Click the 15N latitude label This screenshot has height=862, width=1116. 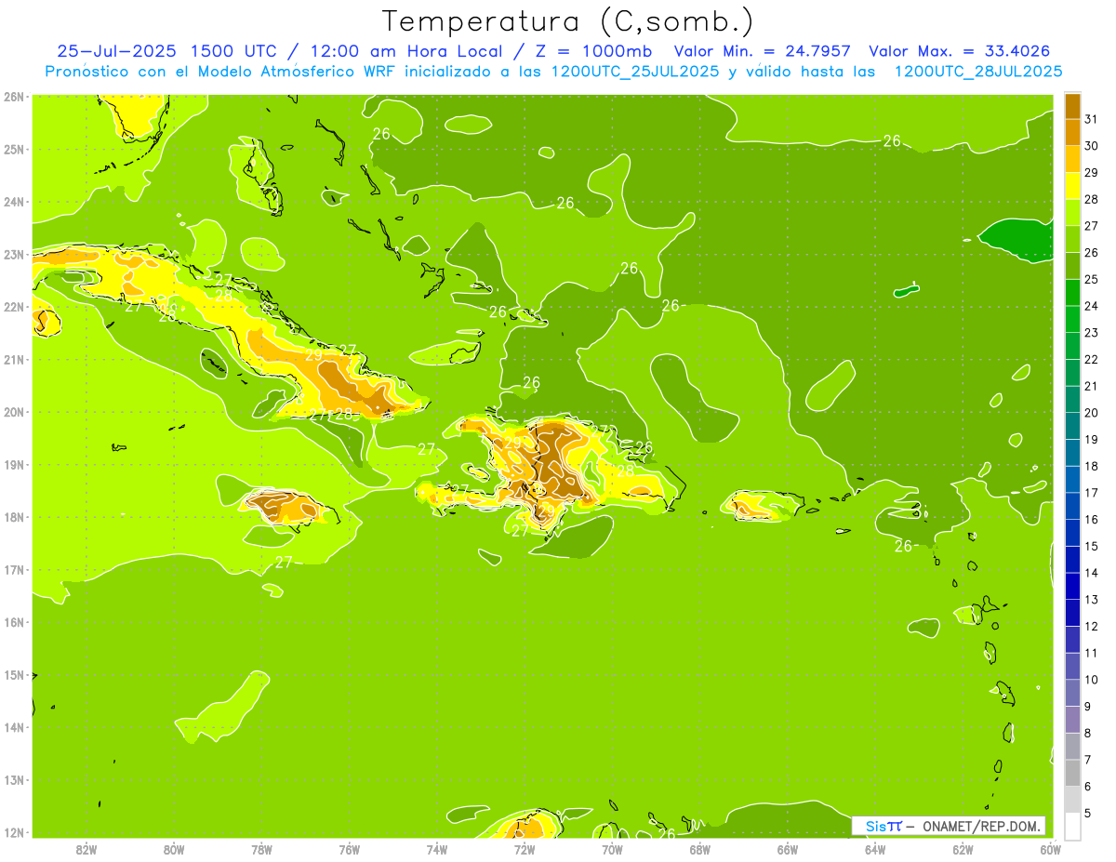point(14,674)
